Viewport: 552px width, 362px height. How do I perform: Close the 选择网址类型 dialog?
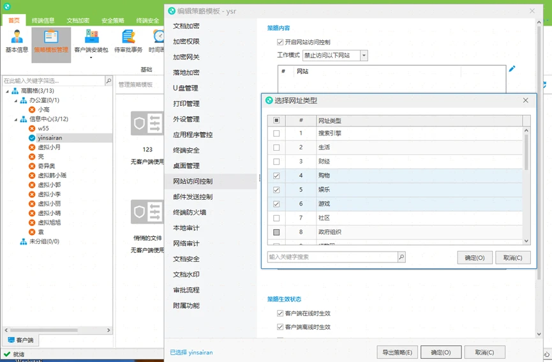pyautogui.click(x=525, y=100)
